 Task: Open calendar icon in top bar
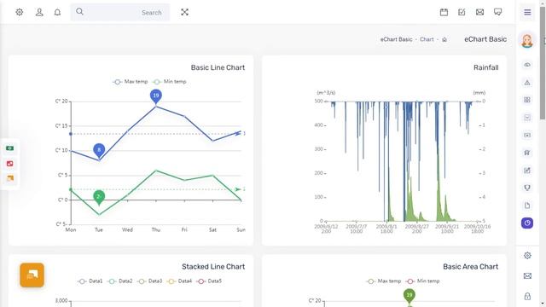pyautogui.click(x=444, y=12)
